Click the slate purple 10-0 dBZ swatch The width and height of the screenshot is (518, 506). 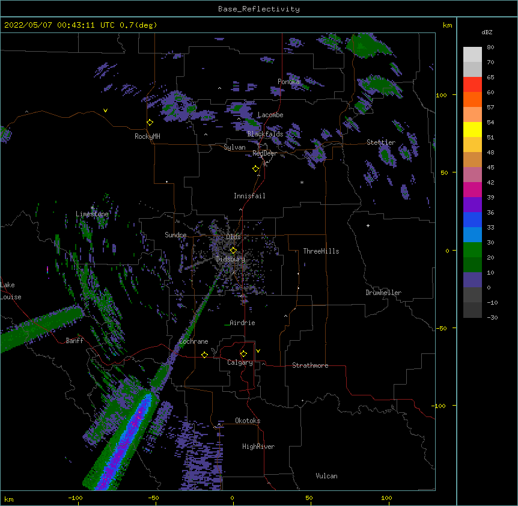(x=472, y=280)
